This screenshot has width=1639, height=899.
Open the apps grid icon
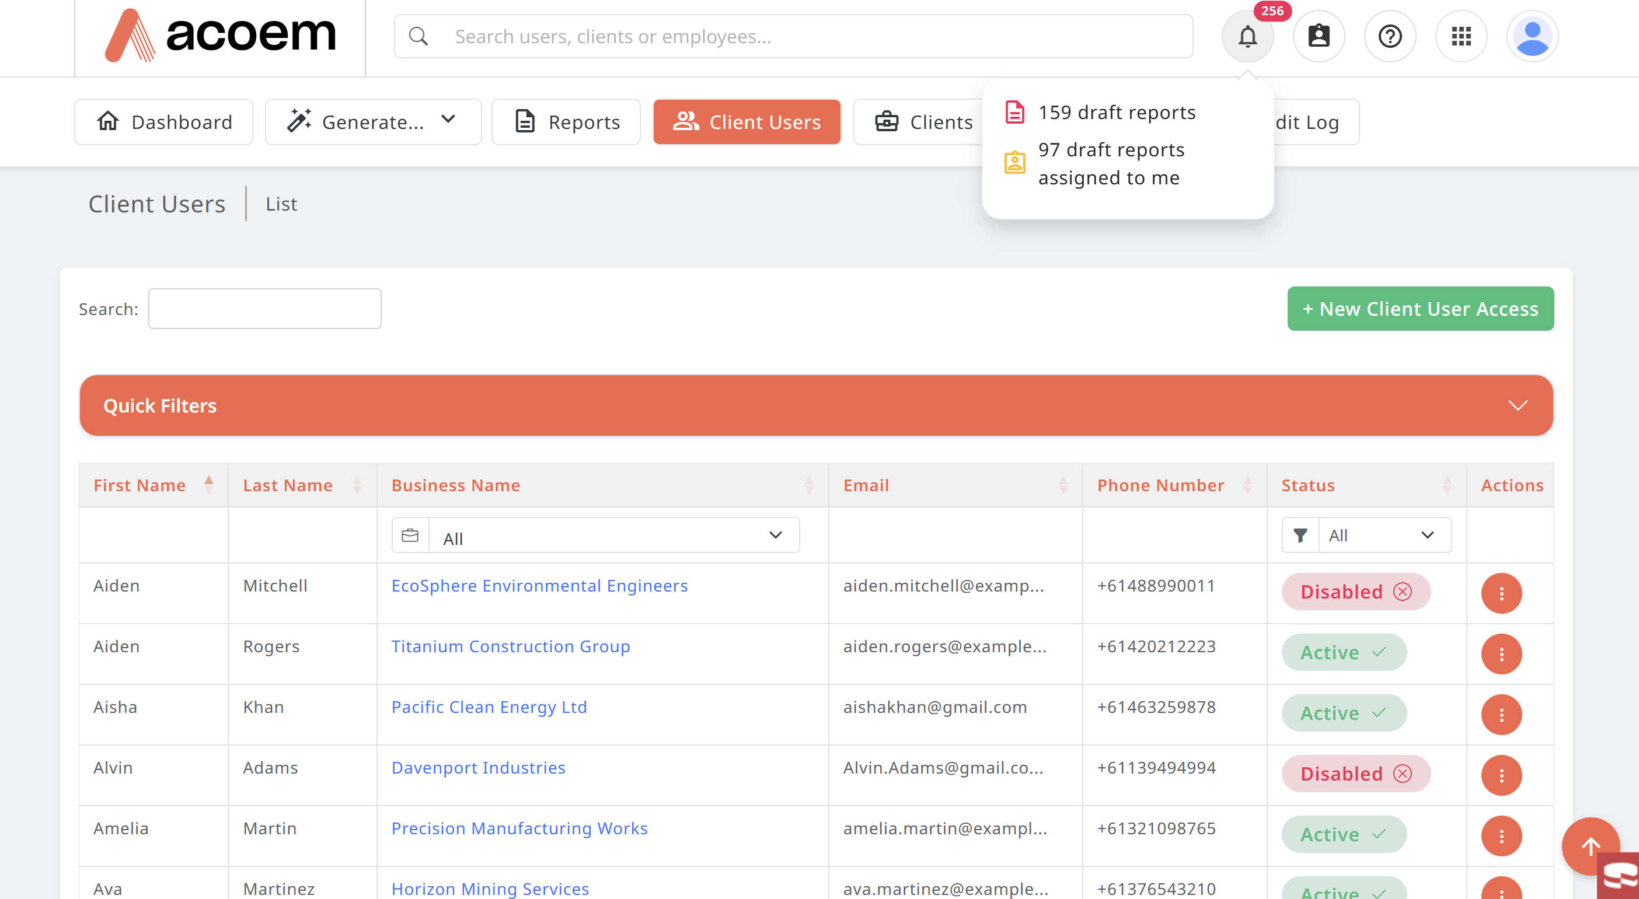pos(1461,36)
